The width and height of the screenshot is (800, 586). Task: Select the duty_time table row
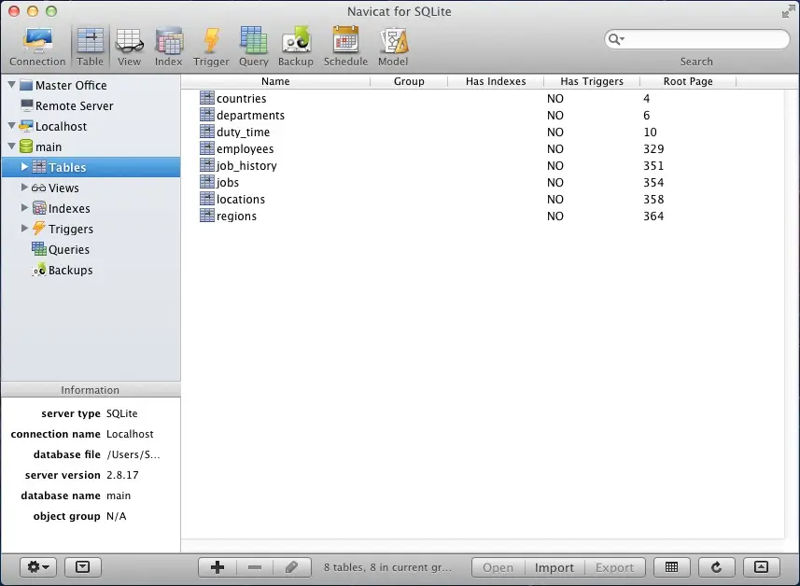point(482,132)
